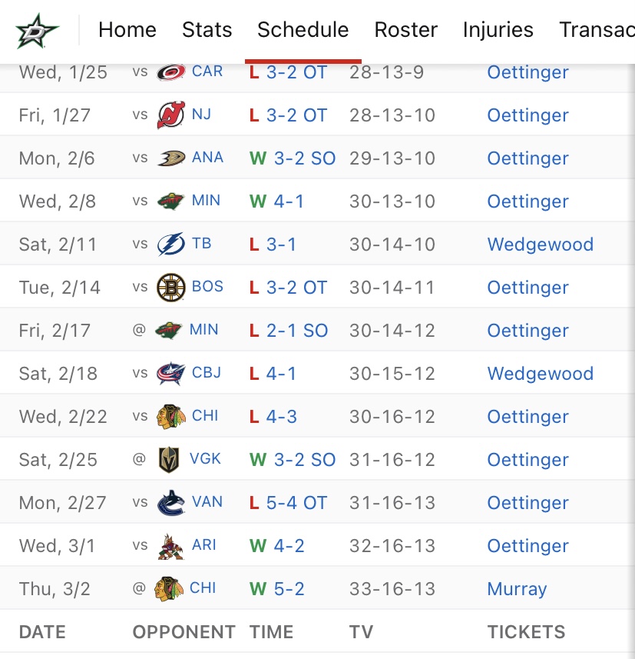
Task: Click the Dallas Stars logo icon
Action: [37, 31]
